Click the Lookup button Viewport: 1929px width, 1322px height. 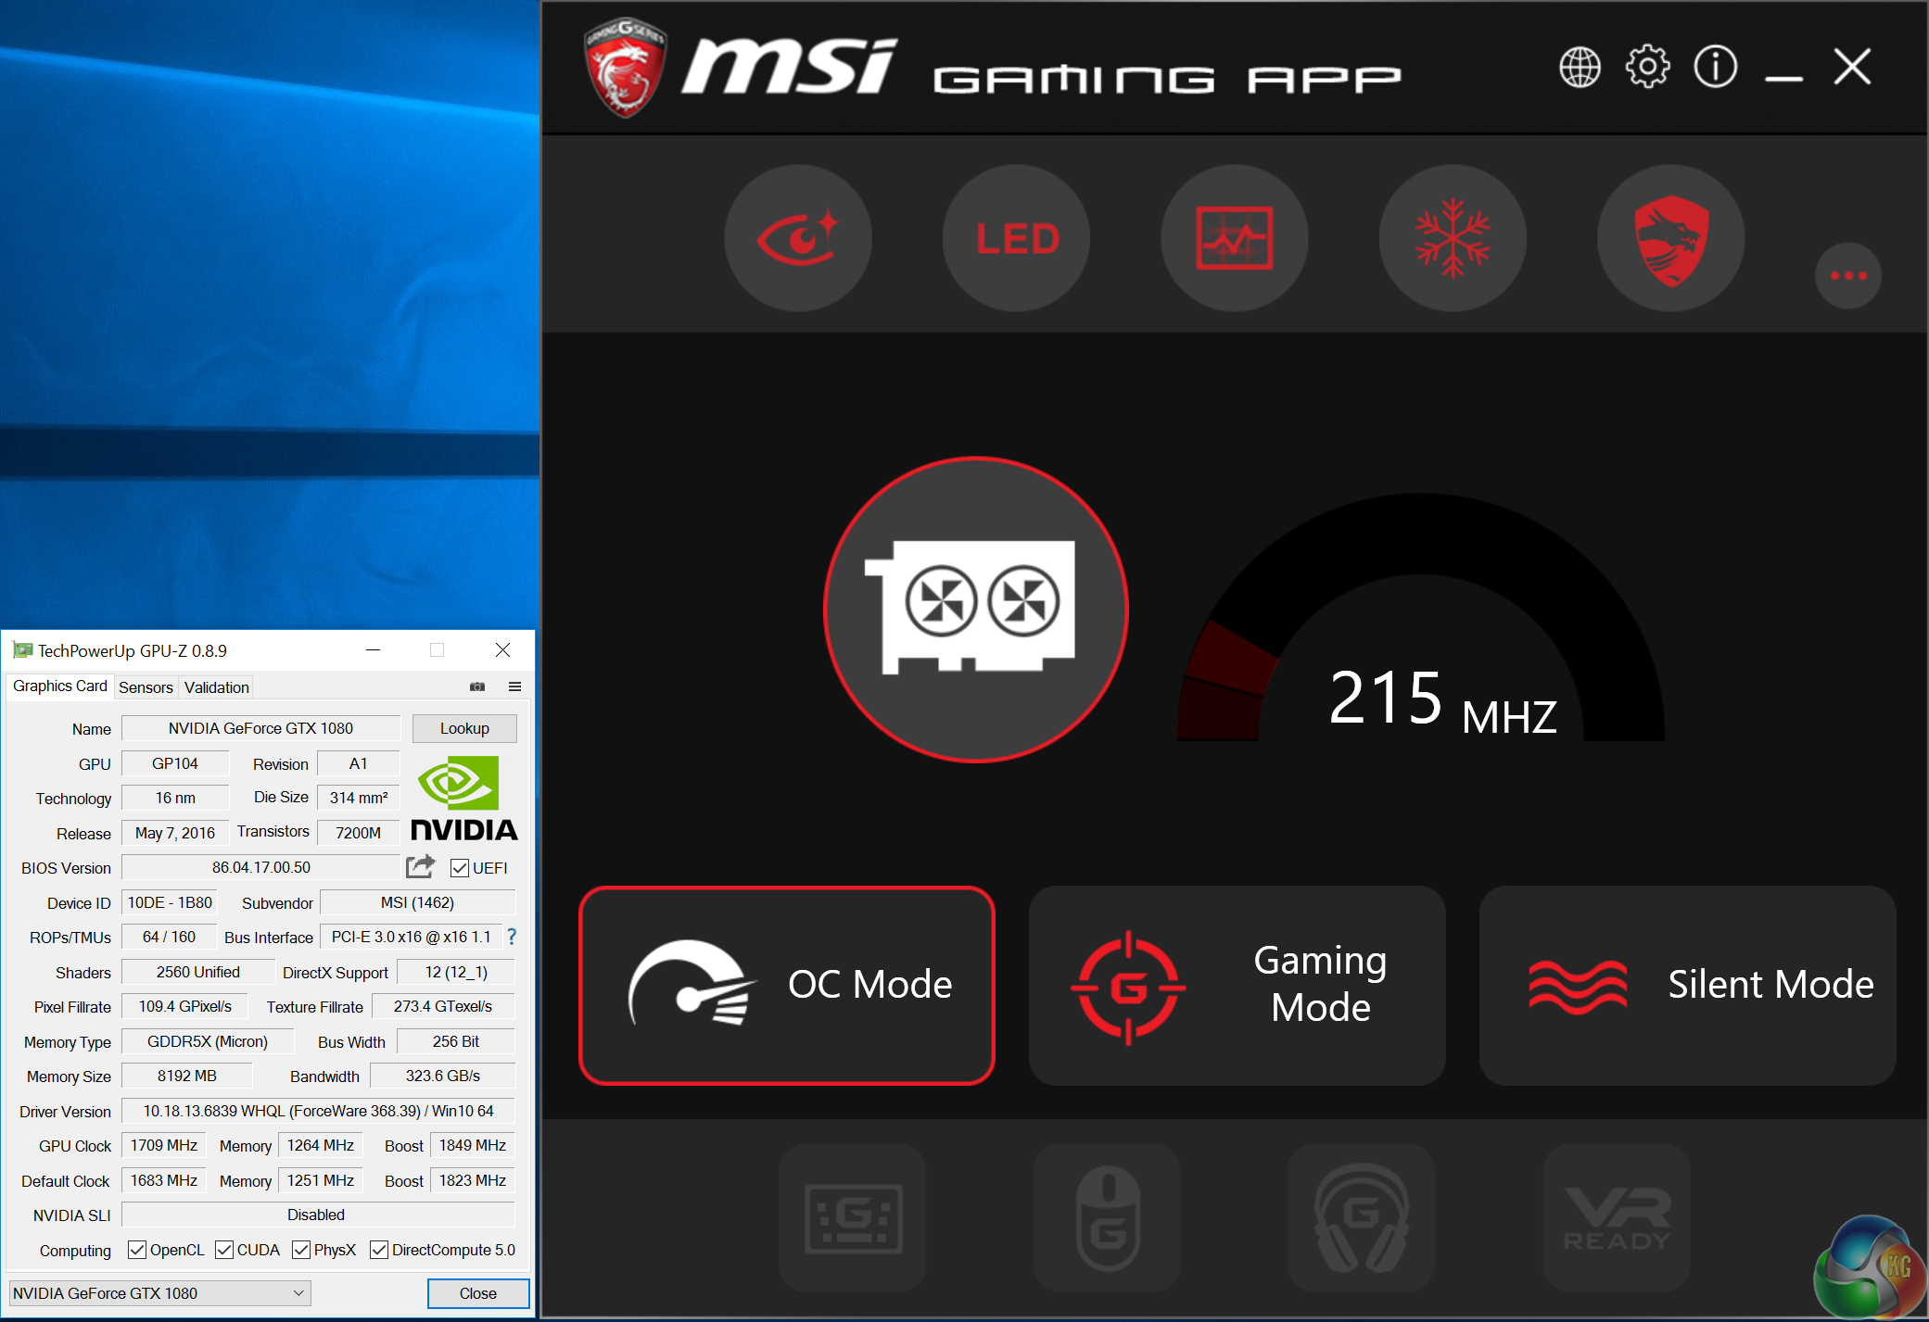click(464, 728)
